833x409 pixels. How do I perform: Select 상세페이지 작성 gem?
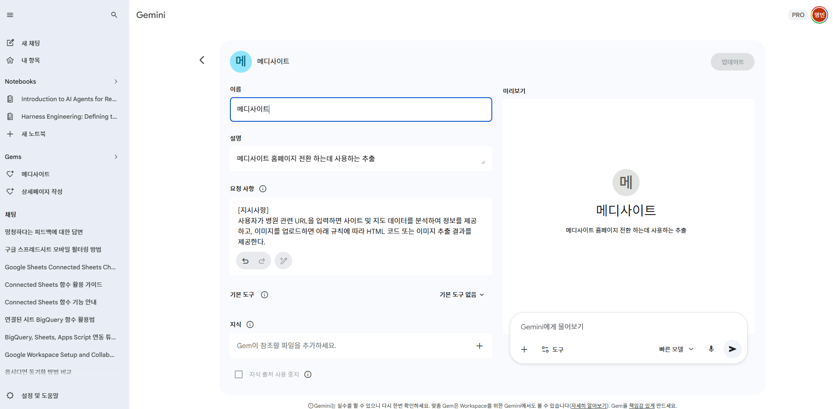[x=42, y=192]
